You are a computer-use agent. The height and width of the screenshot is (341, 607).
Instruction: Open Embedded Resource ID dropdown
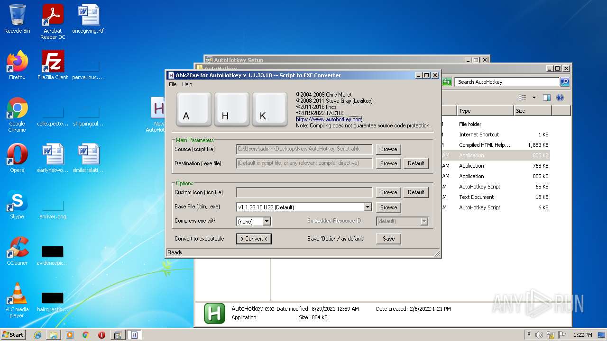tap(424, 221)
